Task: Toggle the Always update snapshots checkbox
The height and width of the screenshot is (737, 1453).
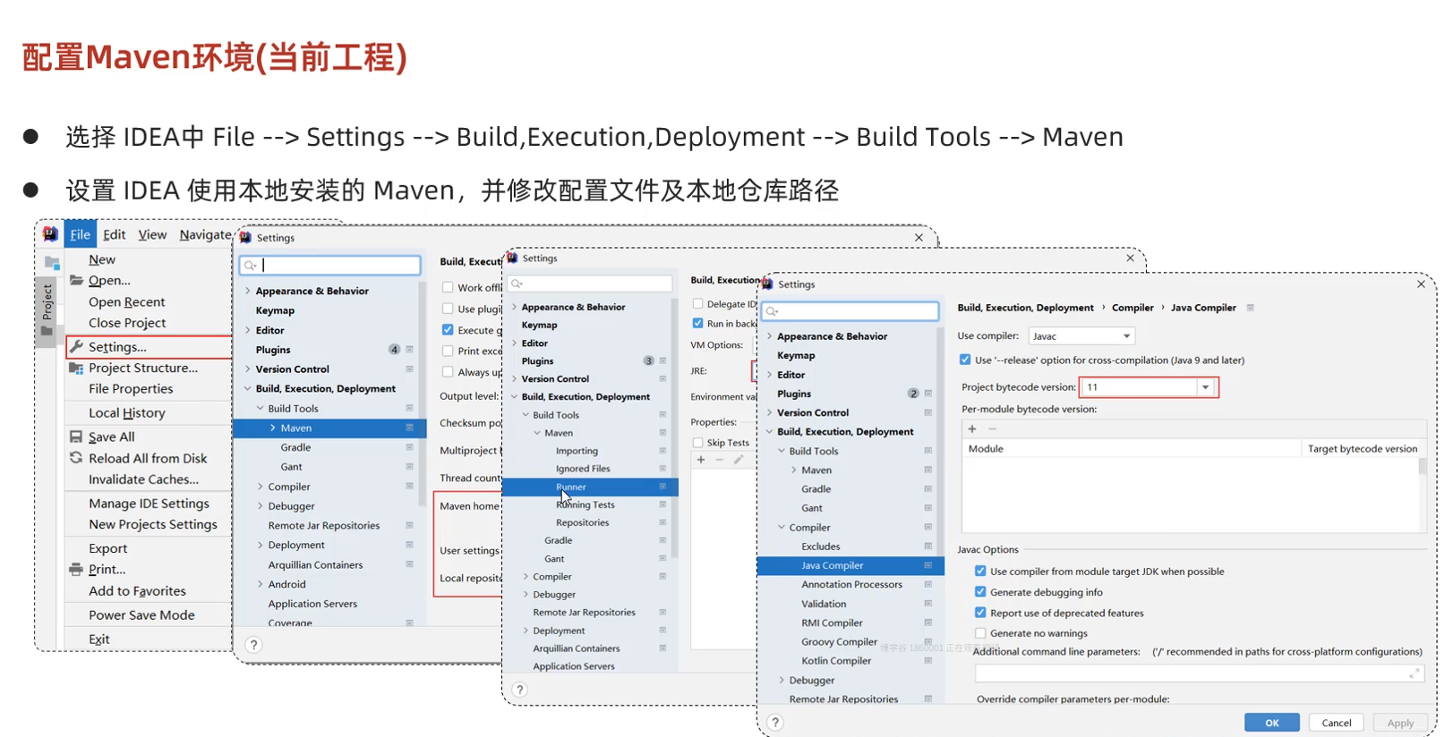Action: tap(448, 372)
